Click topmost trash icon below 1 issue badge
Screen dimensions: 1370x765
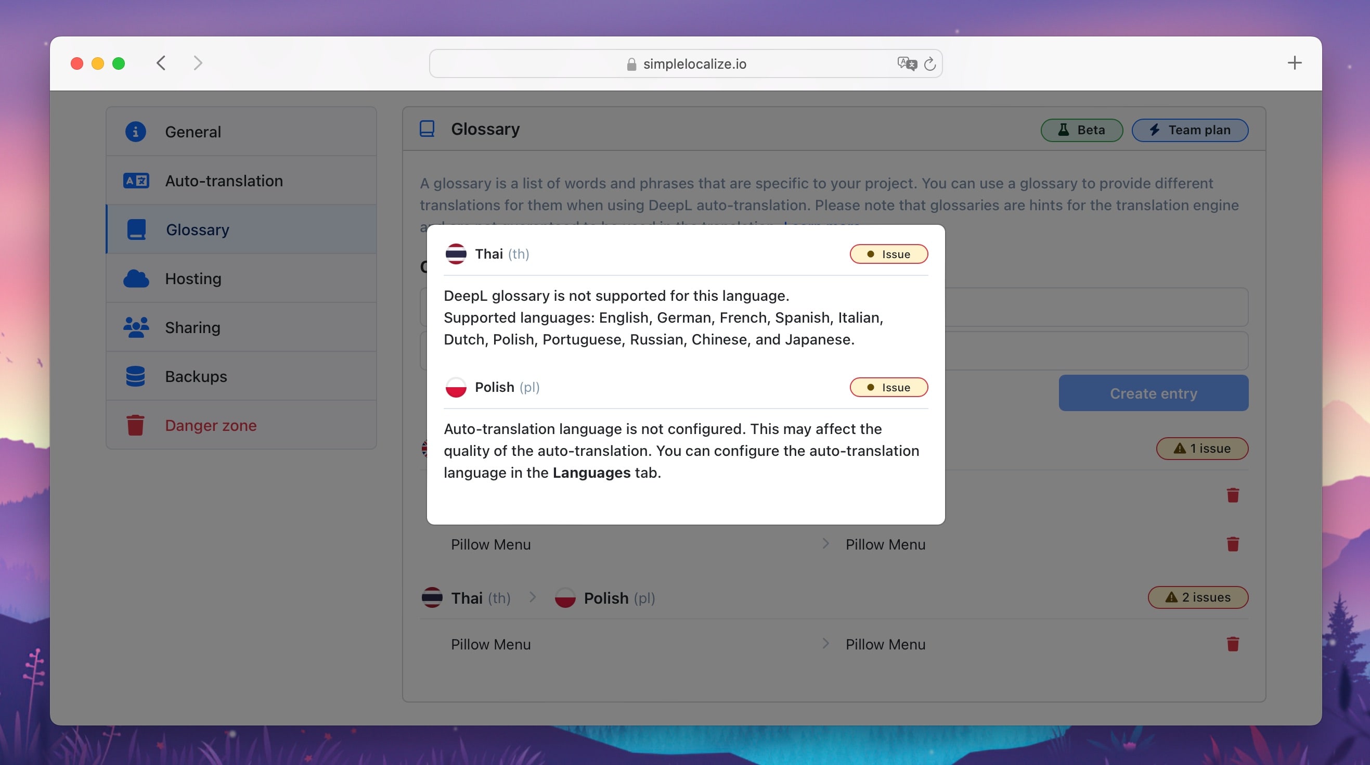tap(1232, 495)
